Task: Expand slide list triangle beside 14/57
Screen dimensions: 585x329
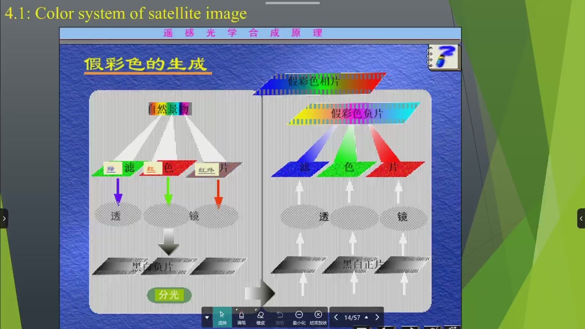Action: [366, 317]
